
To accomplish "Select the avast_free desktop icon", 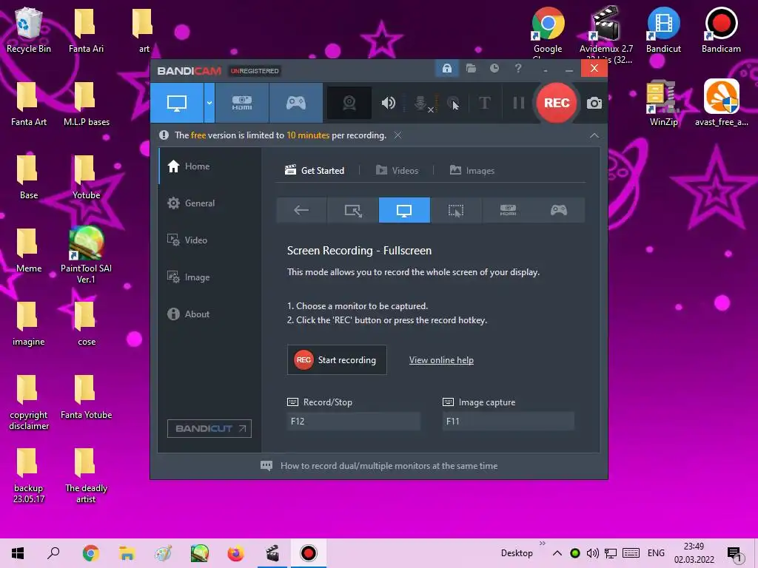I will (x=721, y=104).
